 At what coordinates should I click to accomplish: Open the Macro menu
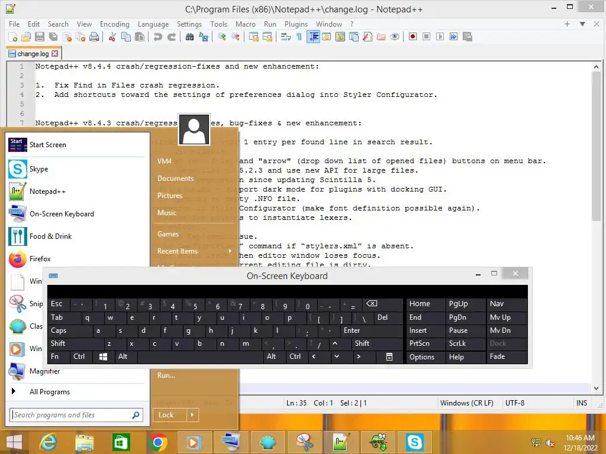click(246, 24)
